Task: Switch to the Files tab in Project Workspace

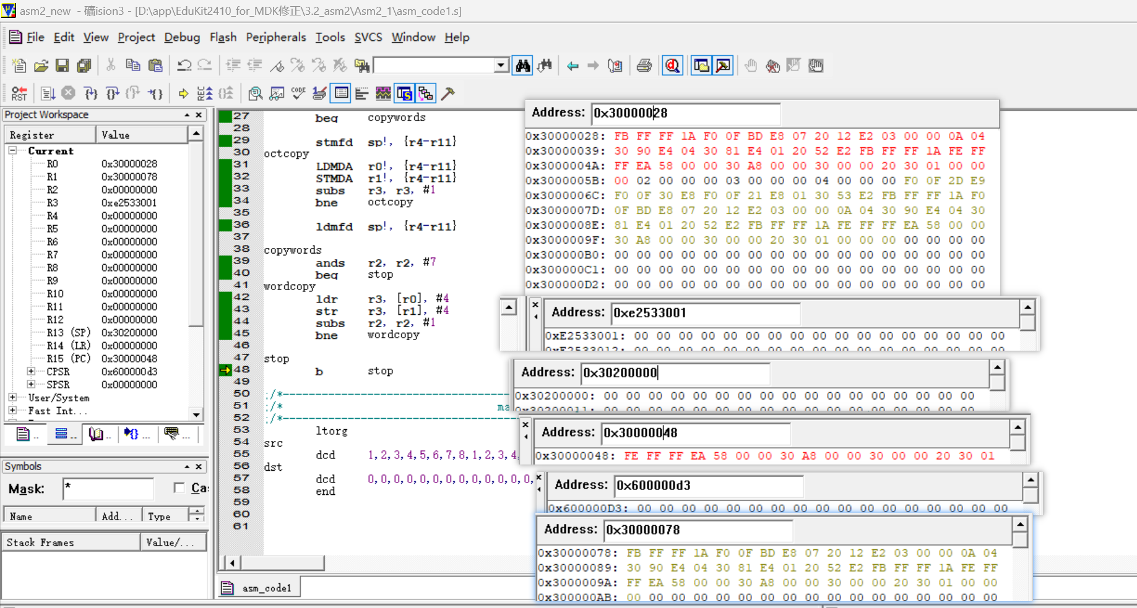Action: [x=27, y=434]
